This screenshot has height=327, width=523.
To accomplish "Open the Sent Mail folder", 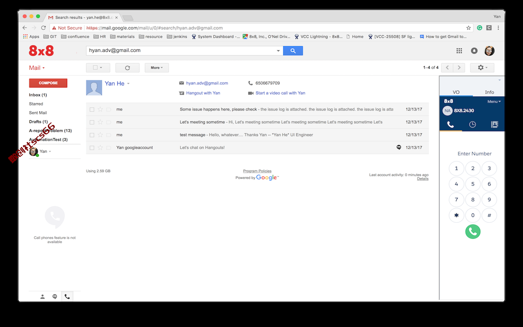I will (x=38, y=113).
